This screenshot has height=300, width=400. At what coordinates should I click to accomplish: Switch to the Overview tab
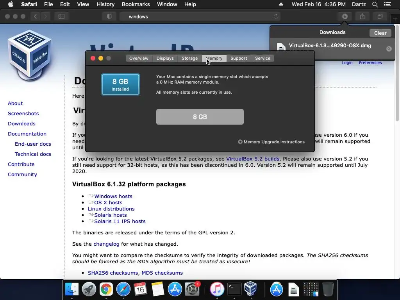pyautogui.click(x=139, y=58)
